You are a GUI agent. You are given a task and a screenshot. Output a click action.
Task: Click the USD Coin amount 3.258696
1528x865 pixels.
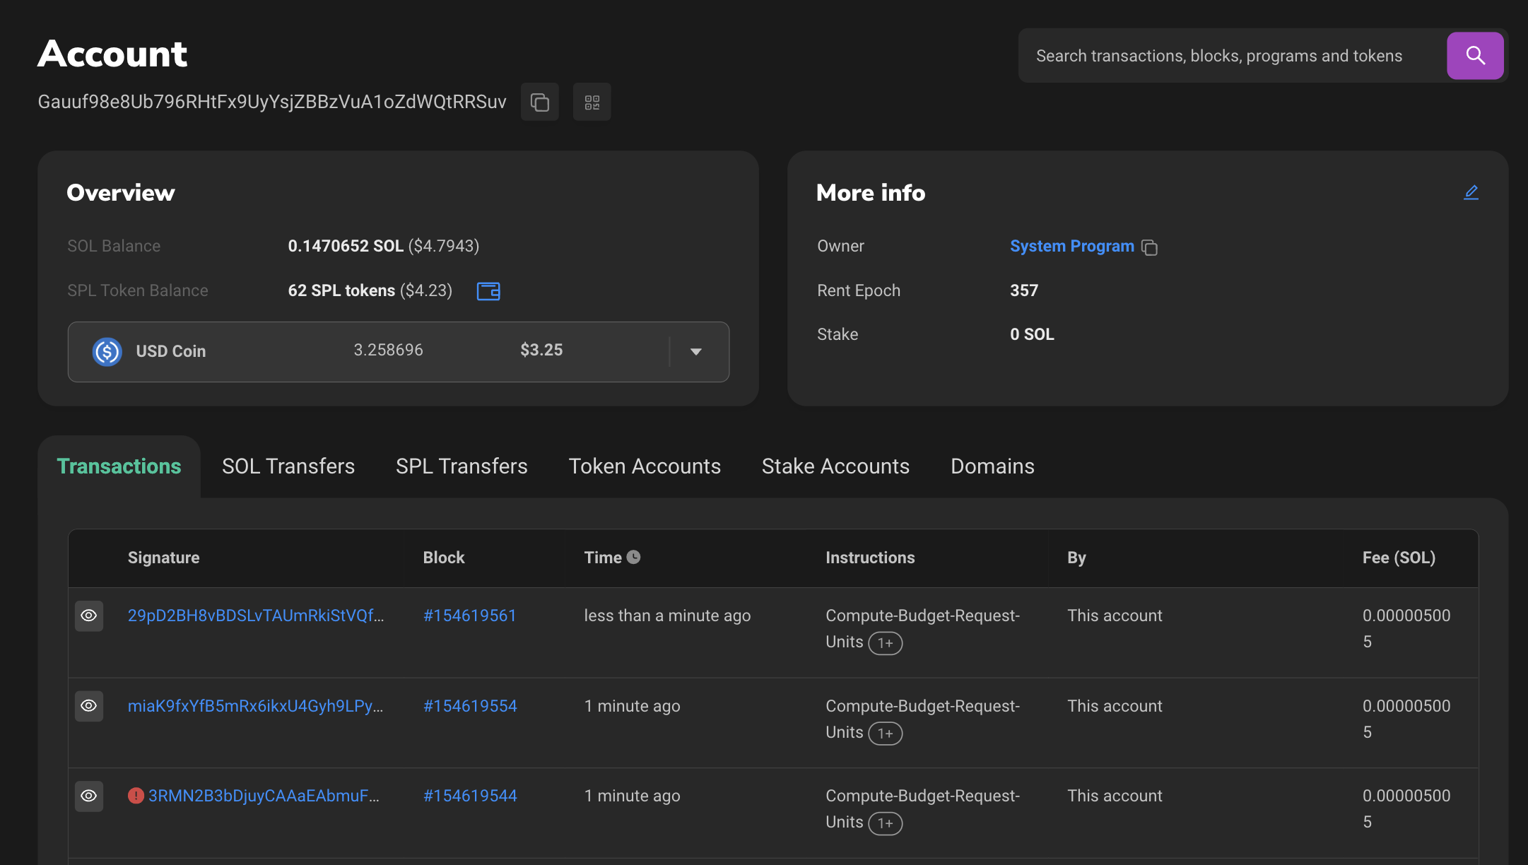(388, 350)
